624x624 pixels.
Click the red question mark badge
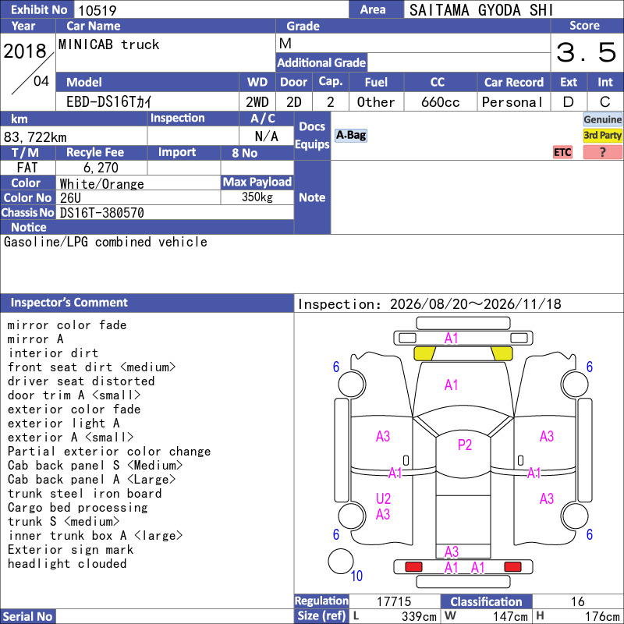tap(602, 152)
